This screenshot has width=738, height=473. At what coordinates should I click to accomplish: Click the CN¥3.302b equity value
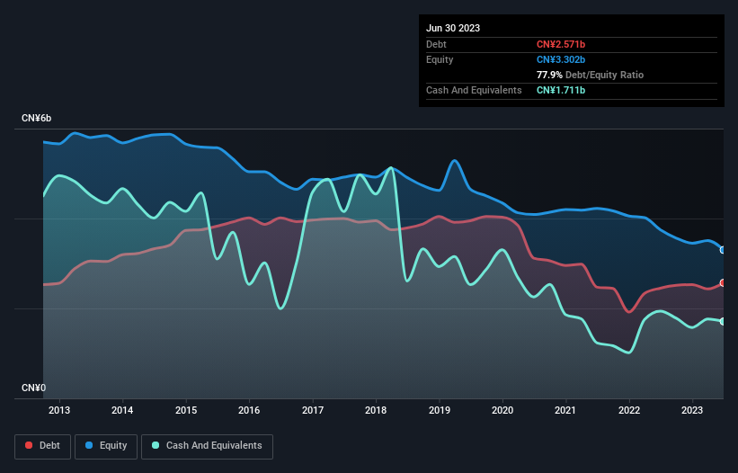point(561,59)
